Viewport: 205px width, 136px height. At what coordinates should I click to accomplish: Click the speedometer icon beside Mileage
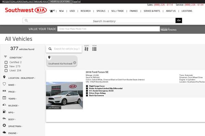click(x=4, y=105)
